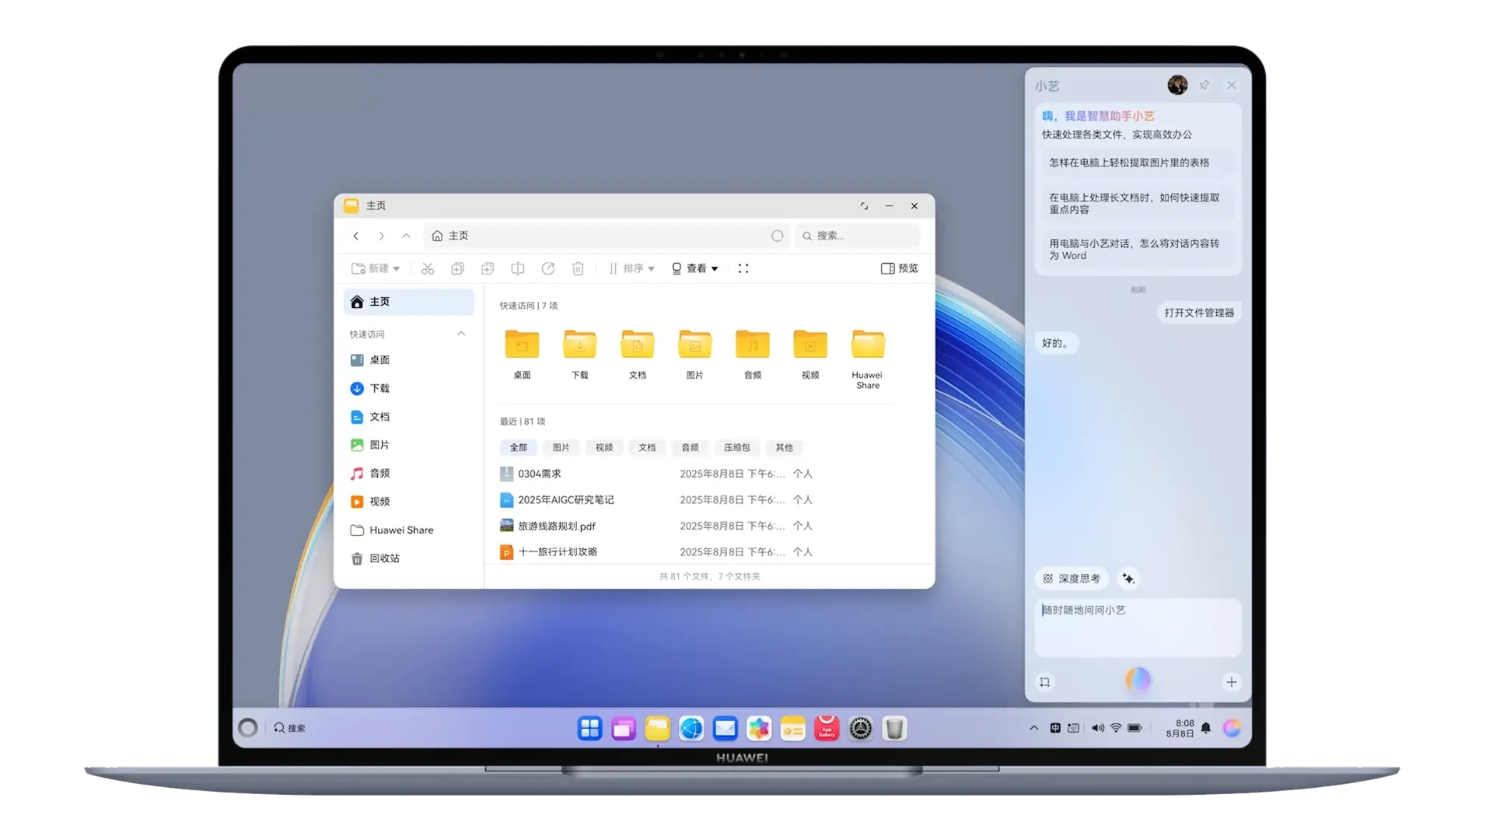Image resolution: width=1493 pixels, height=840 pixels.
Task: Select 桌面 in the sidebar
Action: coord(408,360)
